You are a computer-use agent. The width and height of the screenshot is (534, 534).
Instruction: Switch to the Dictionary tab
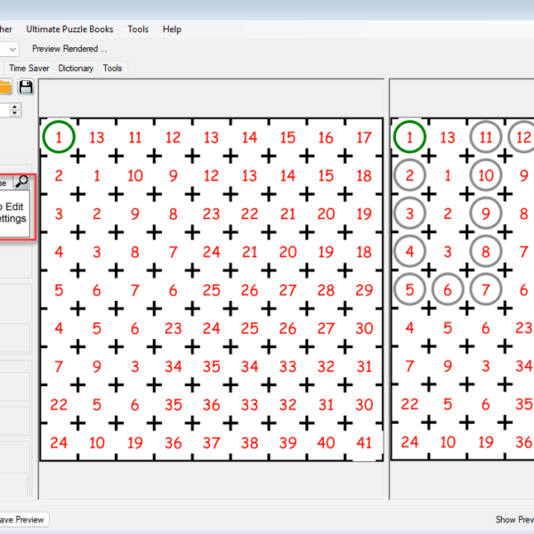pos(76,68)
